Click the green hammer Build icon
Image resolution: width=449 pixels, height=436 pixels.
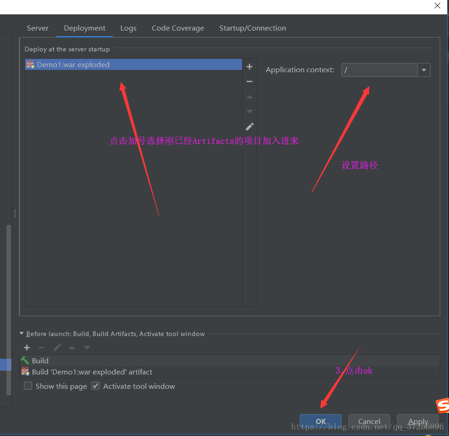[25, 361]
